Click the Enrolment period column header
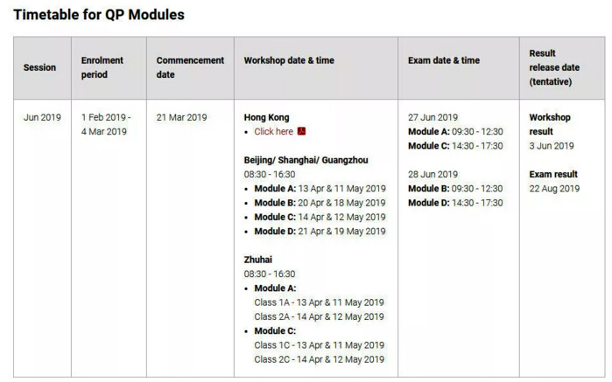The height and width of the screenshot is (382, 612). [102, 67]
